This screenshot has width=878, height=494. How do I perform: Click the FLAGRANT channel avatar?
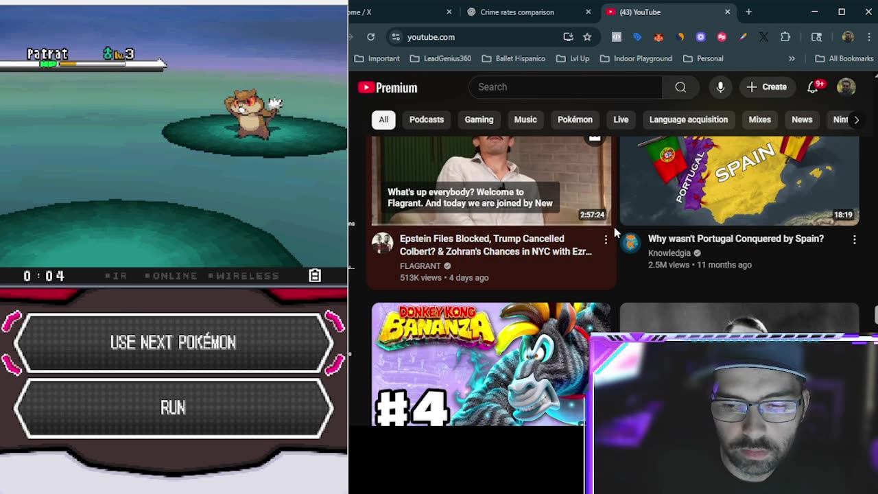click(383, 243)
